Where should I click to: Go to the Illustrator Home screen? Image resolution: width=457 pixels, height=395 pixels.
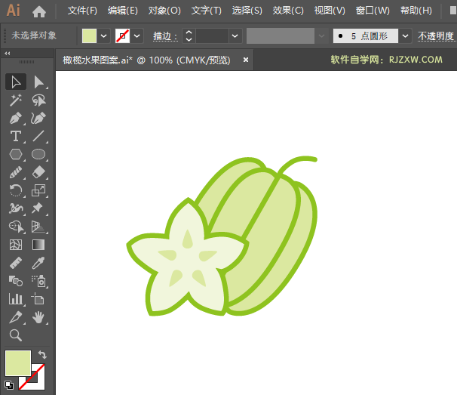tap(39, 11)
